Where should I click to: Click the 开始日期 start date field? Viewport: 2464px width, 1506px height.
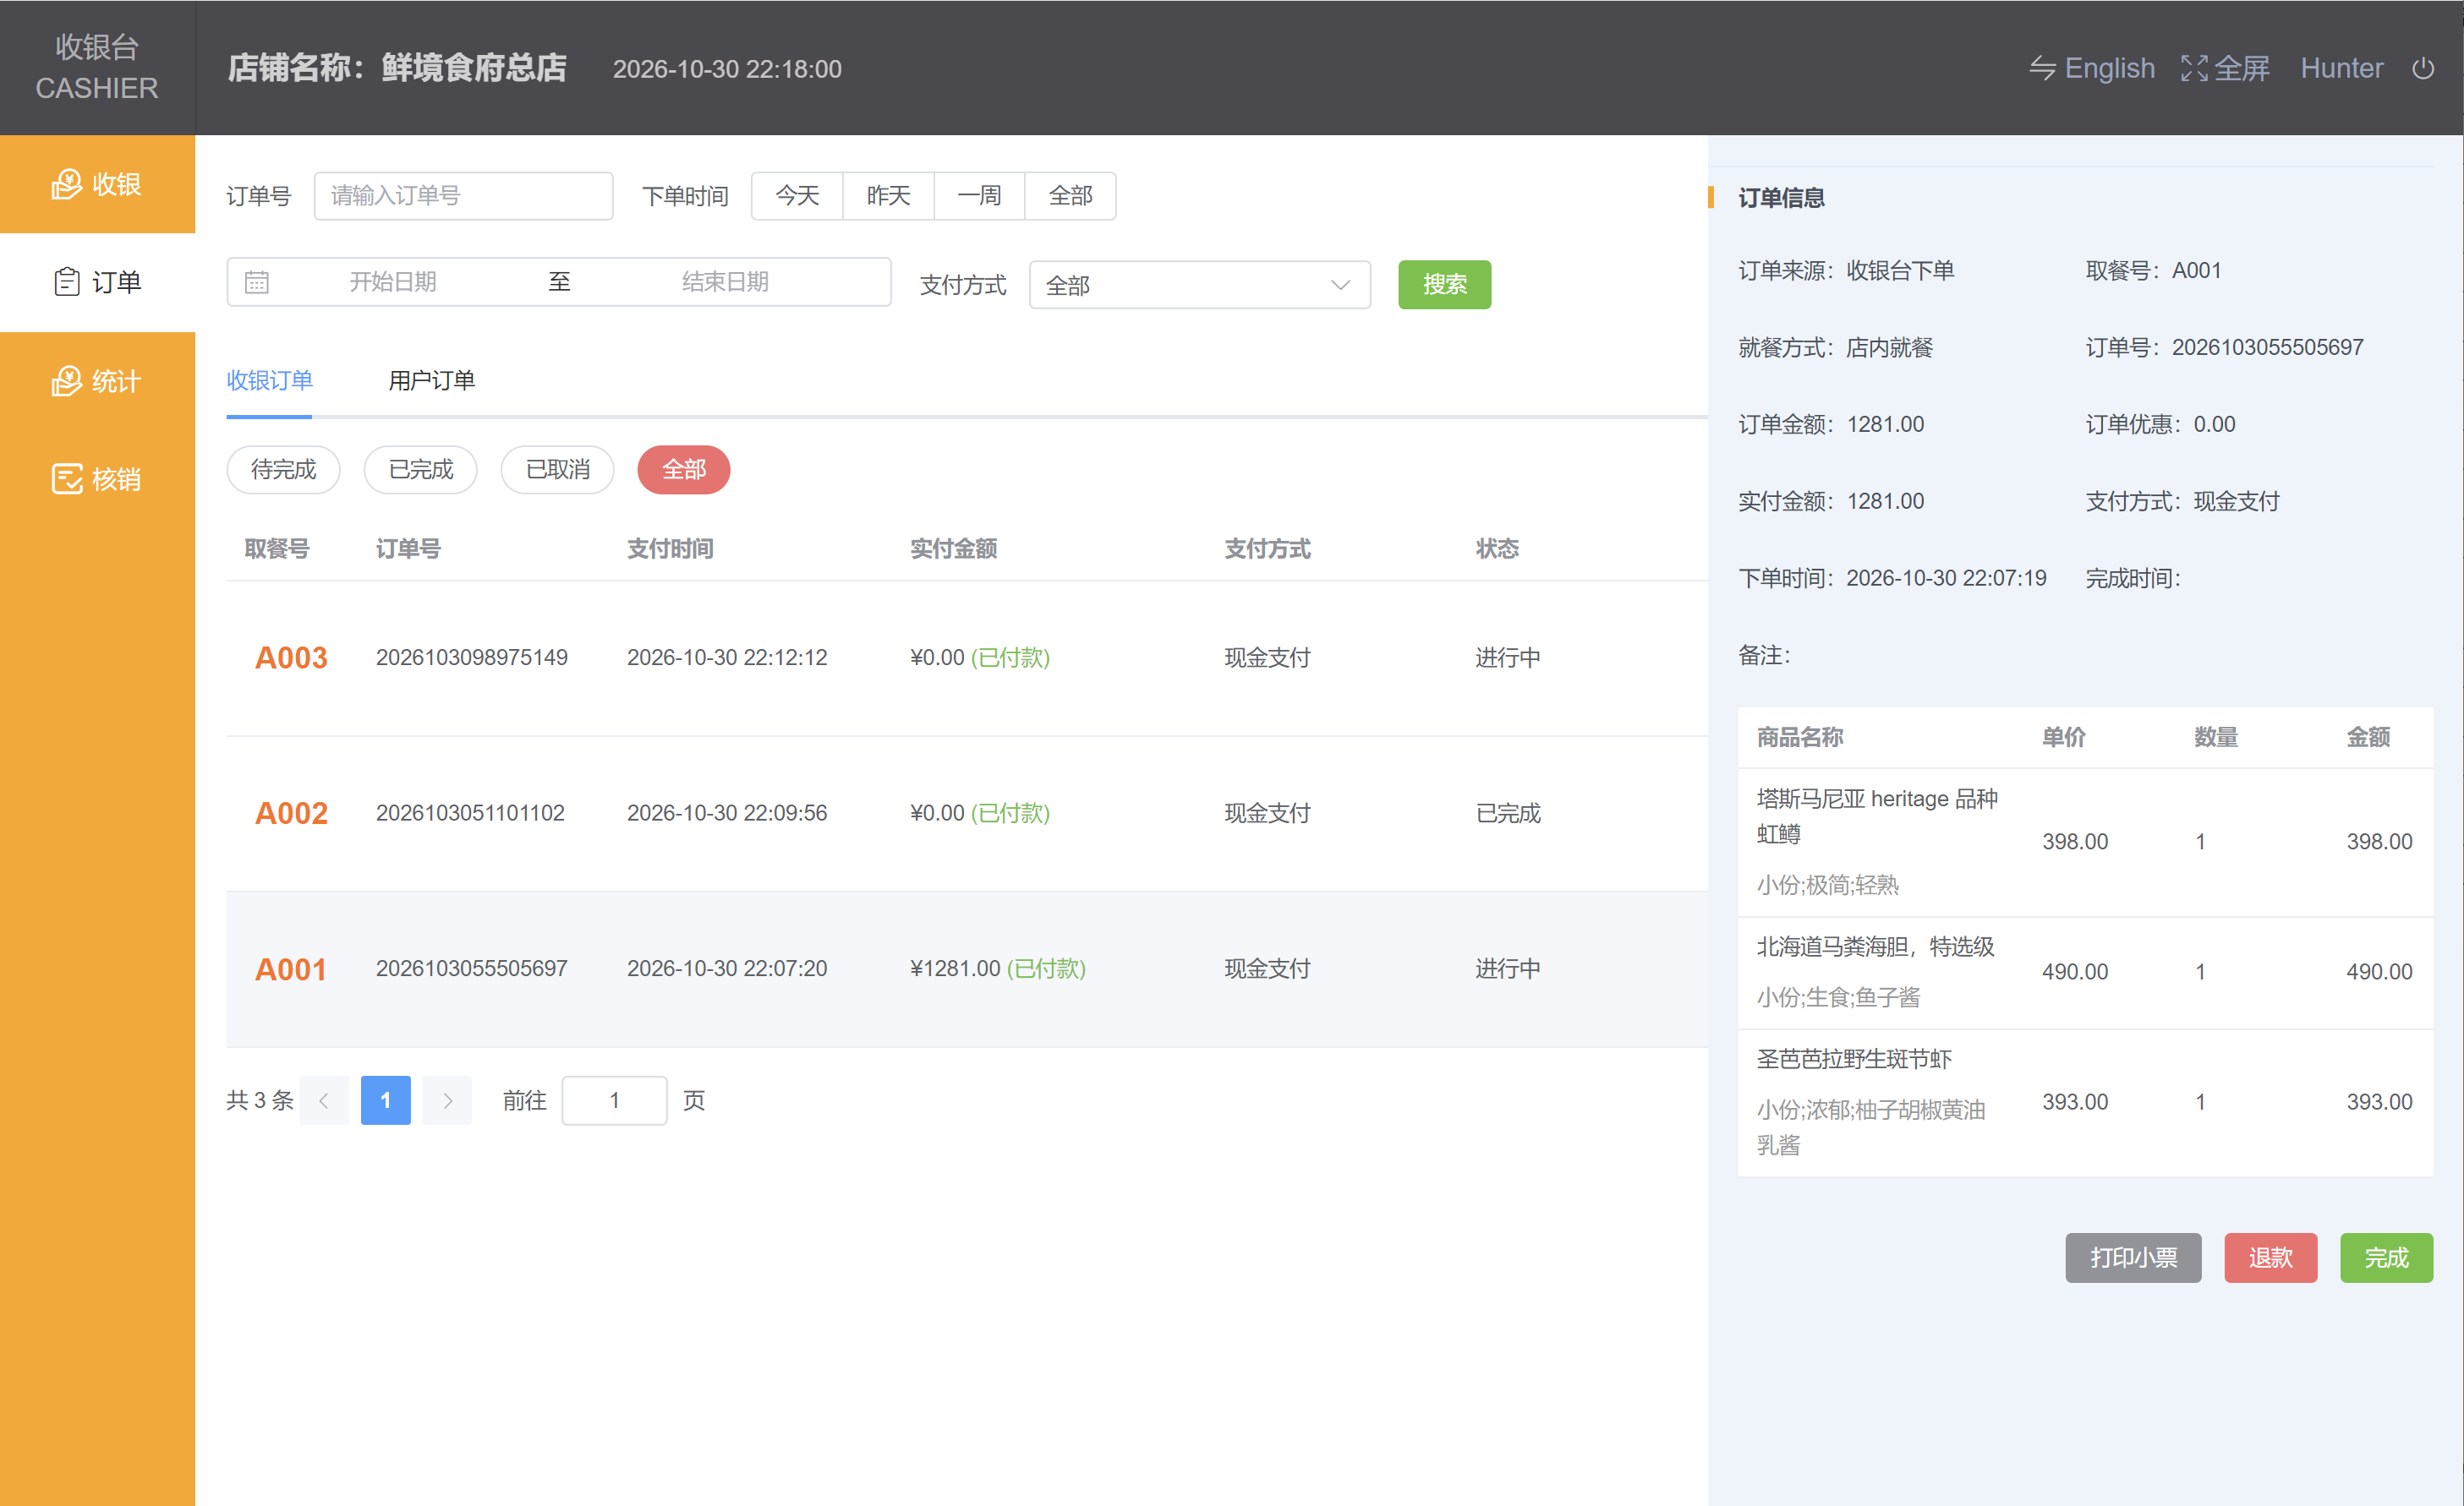click(393, 281)
